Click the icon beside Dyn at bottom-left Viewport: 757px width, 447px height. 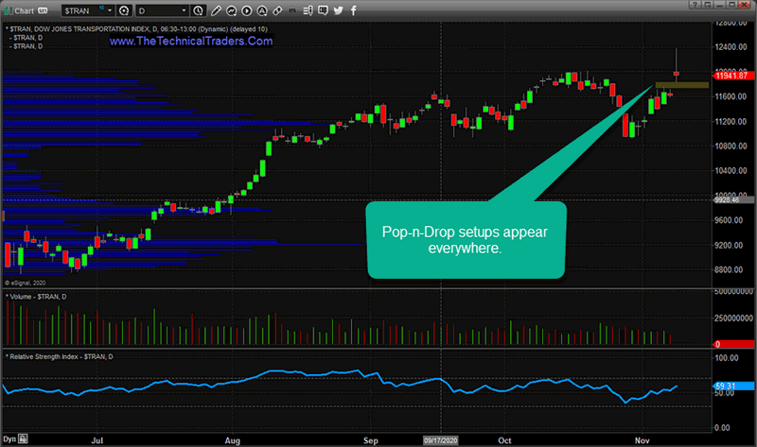[x=23, y=438]
